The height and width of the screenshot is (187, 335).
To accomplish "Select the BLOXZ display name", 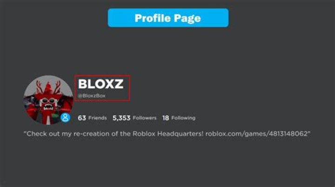I will (100, 84).
